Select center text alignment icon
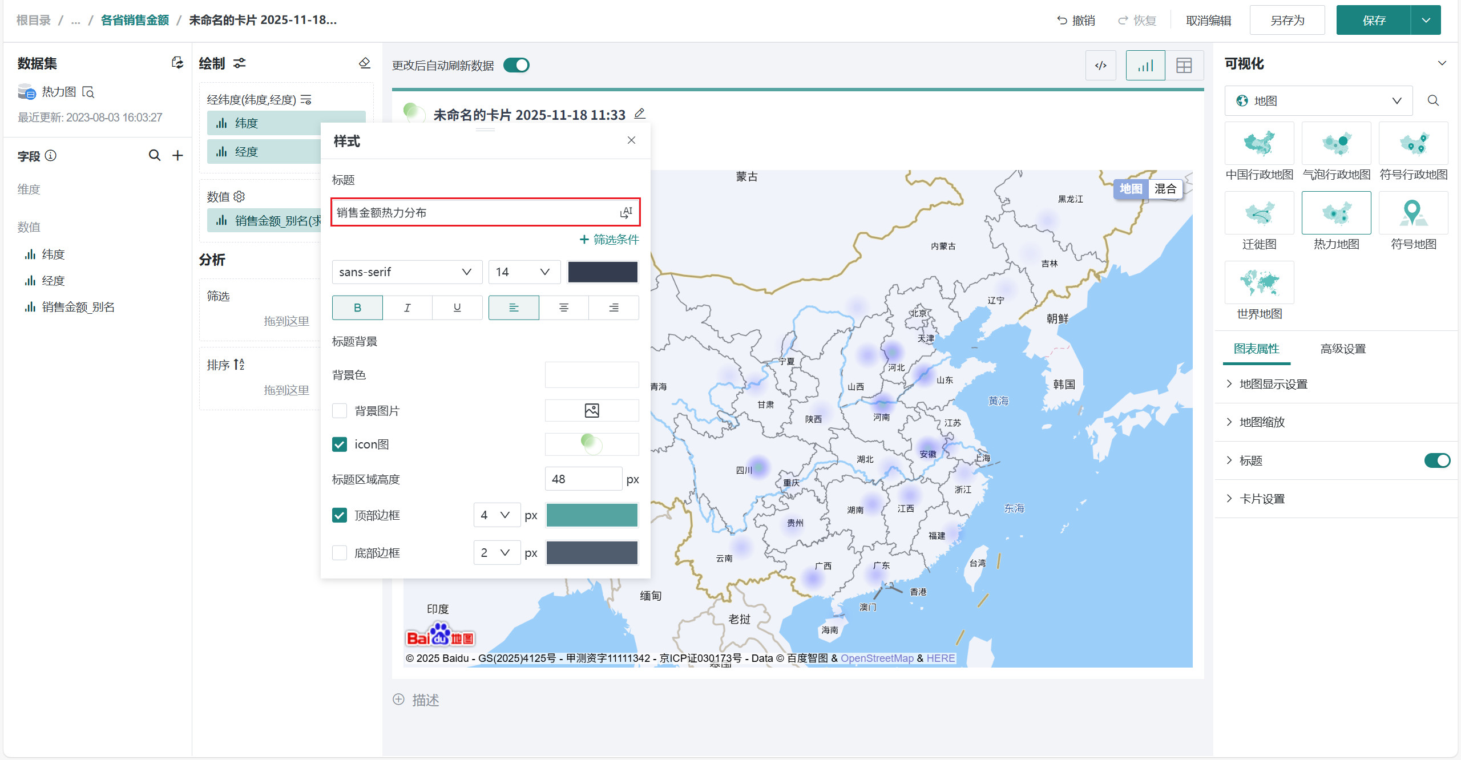Screen dimensions: 1461x760 click(563, 308)
